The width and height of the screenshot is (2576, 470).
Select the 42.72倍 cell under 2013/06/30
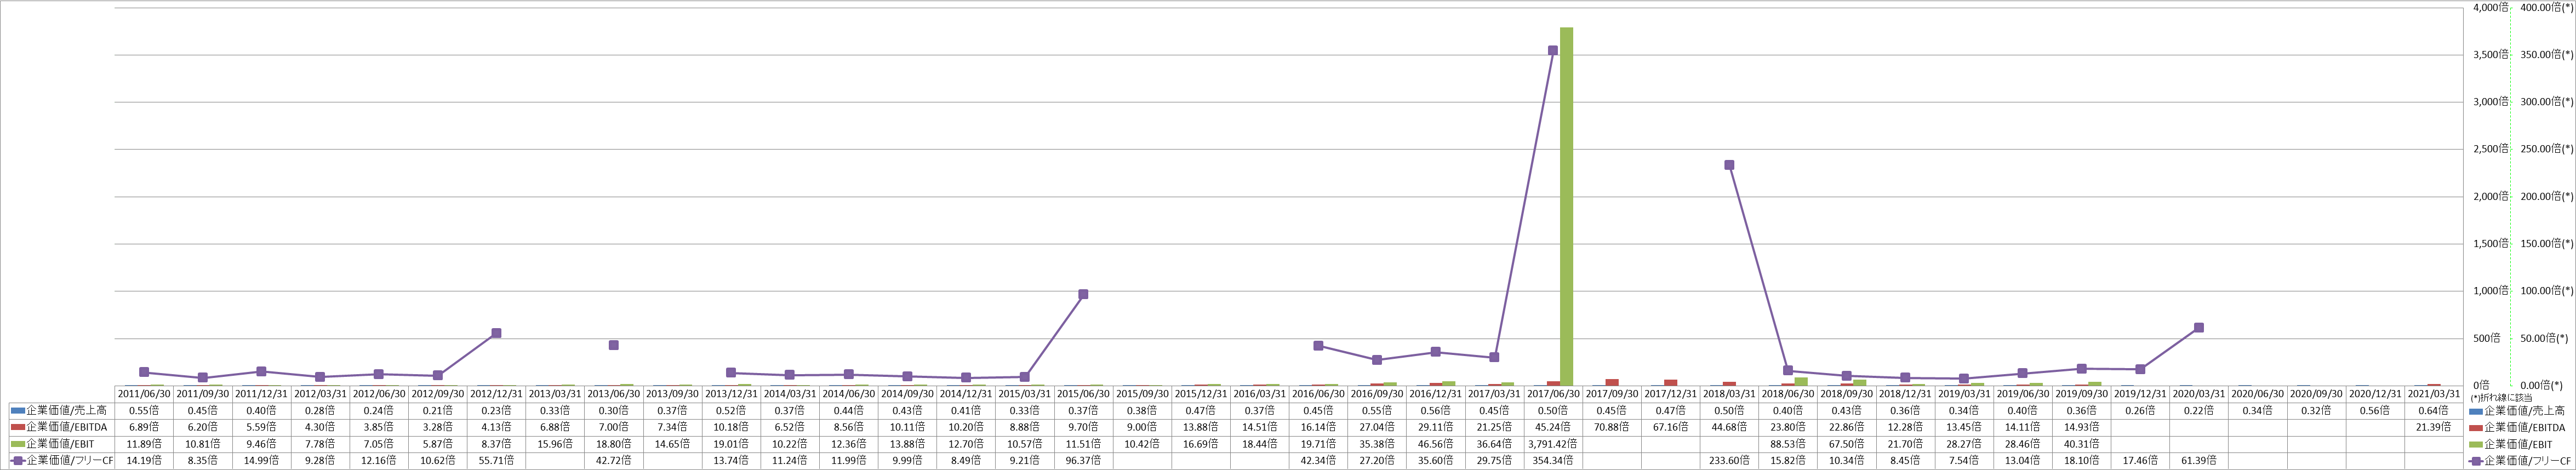(x=614, y=460)
